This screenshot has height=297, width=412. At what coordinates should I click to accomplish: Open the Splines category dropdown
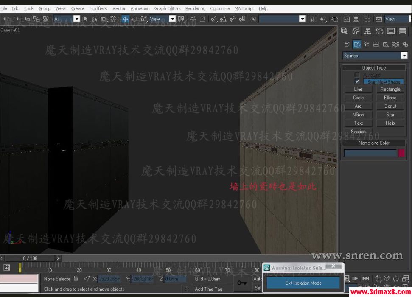pos(404,55)
